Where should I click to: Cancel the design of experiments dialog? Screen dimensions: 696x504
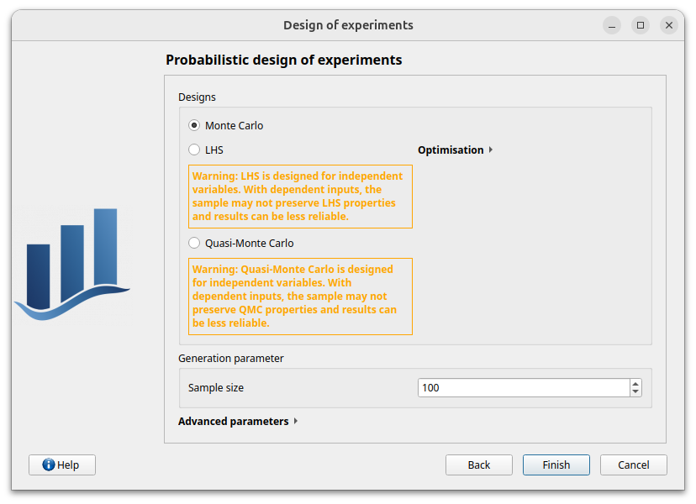(634, 465)
